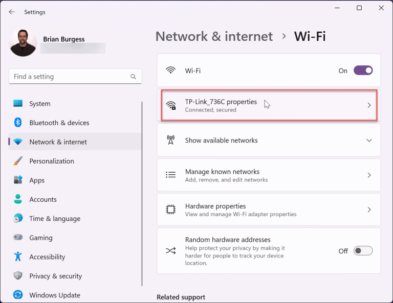
Task: Click the back arrow icon in Settings
Action: (12, 12)
